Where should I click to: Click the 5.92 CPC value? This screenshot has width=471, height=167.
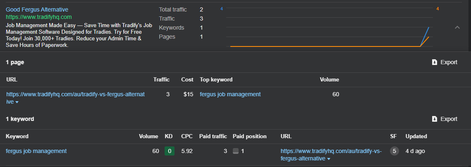tap(187, 151)
